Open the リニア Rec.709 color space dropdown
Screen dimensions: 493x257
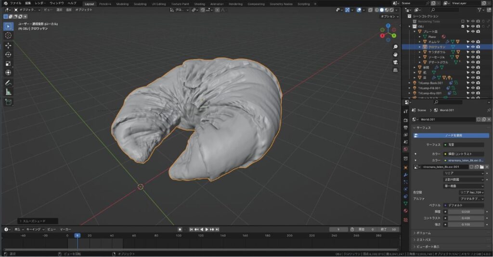[471, 193]
